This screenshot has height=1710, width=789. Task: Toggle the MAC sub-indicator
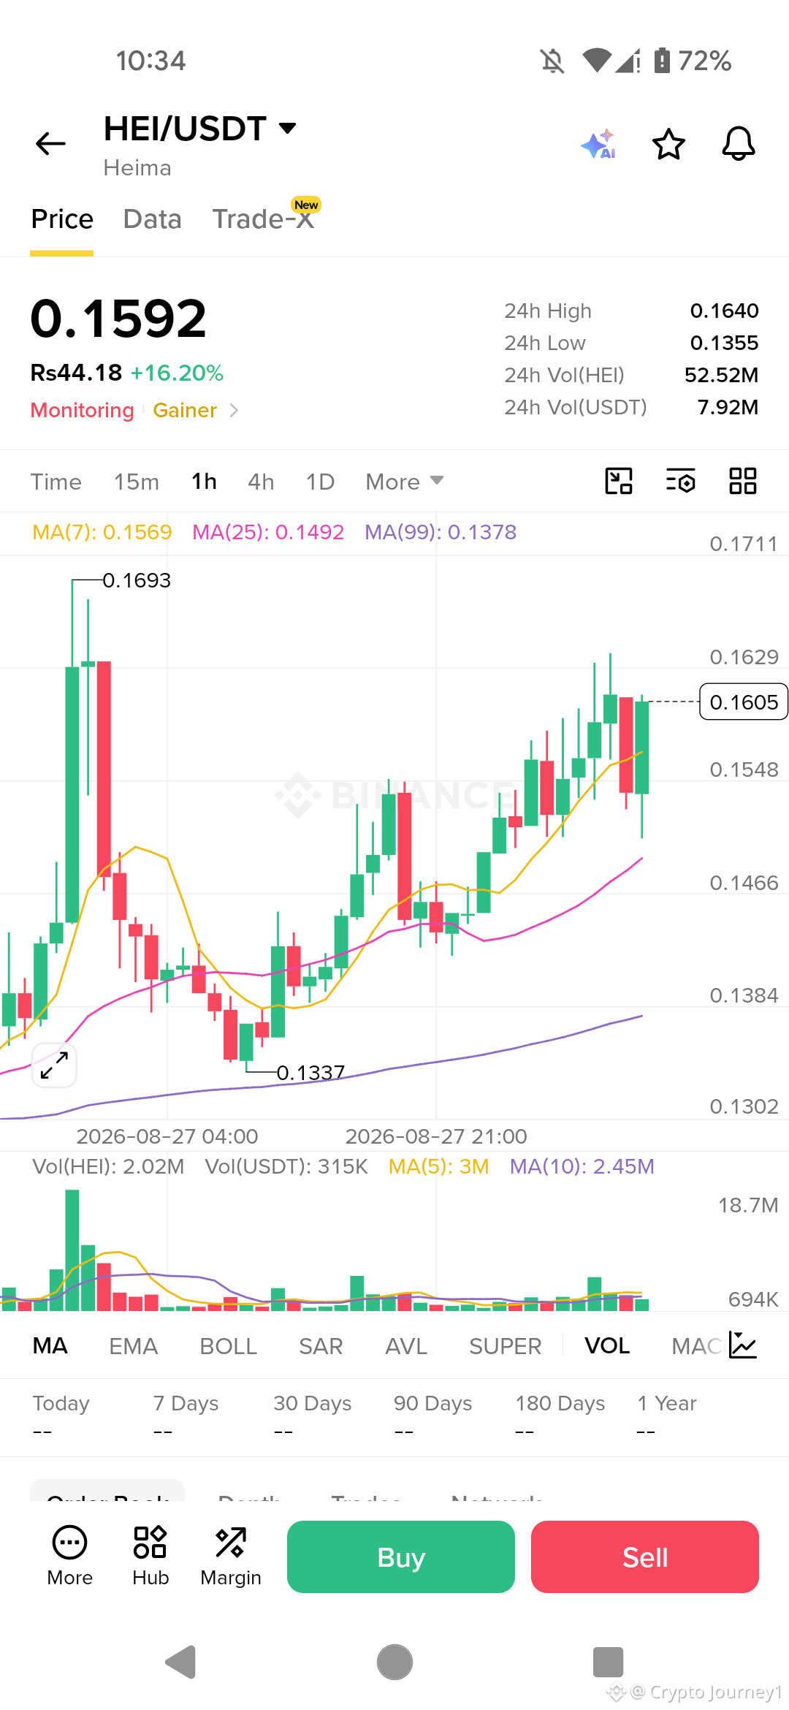click(696, 1345)
